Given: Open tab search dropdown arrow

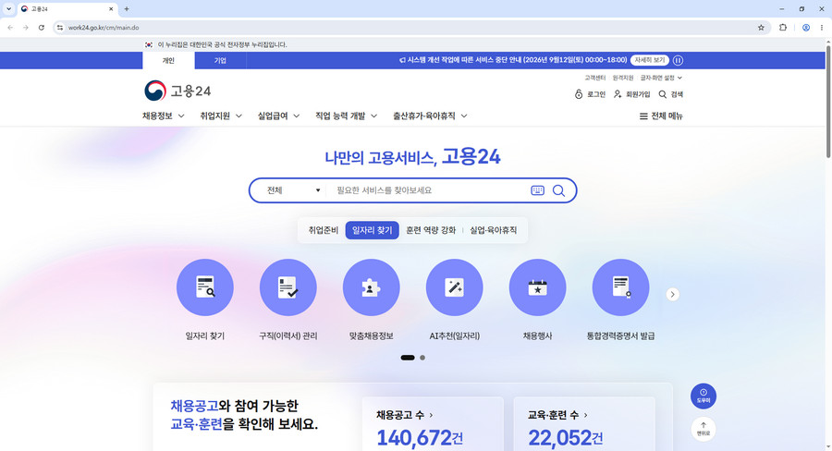Looking at the screenshot, I should click(x=8, y=9).
